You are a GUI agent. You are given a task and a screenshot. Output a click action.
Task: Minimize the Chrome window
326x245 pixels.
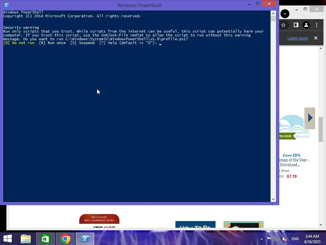(x=297, y=9)
